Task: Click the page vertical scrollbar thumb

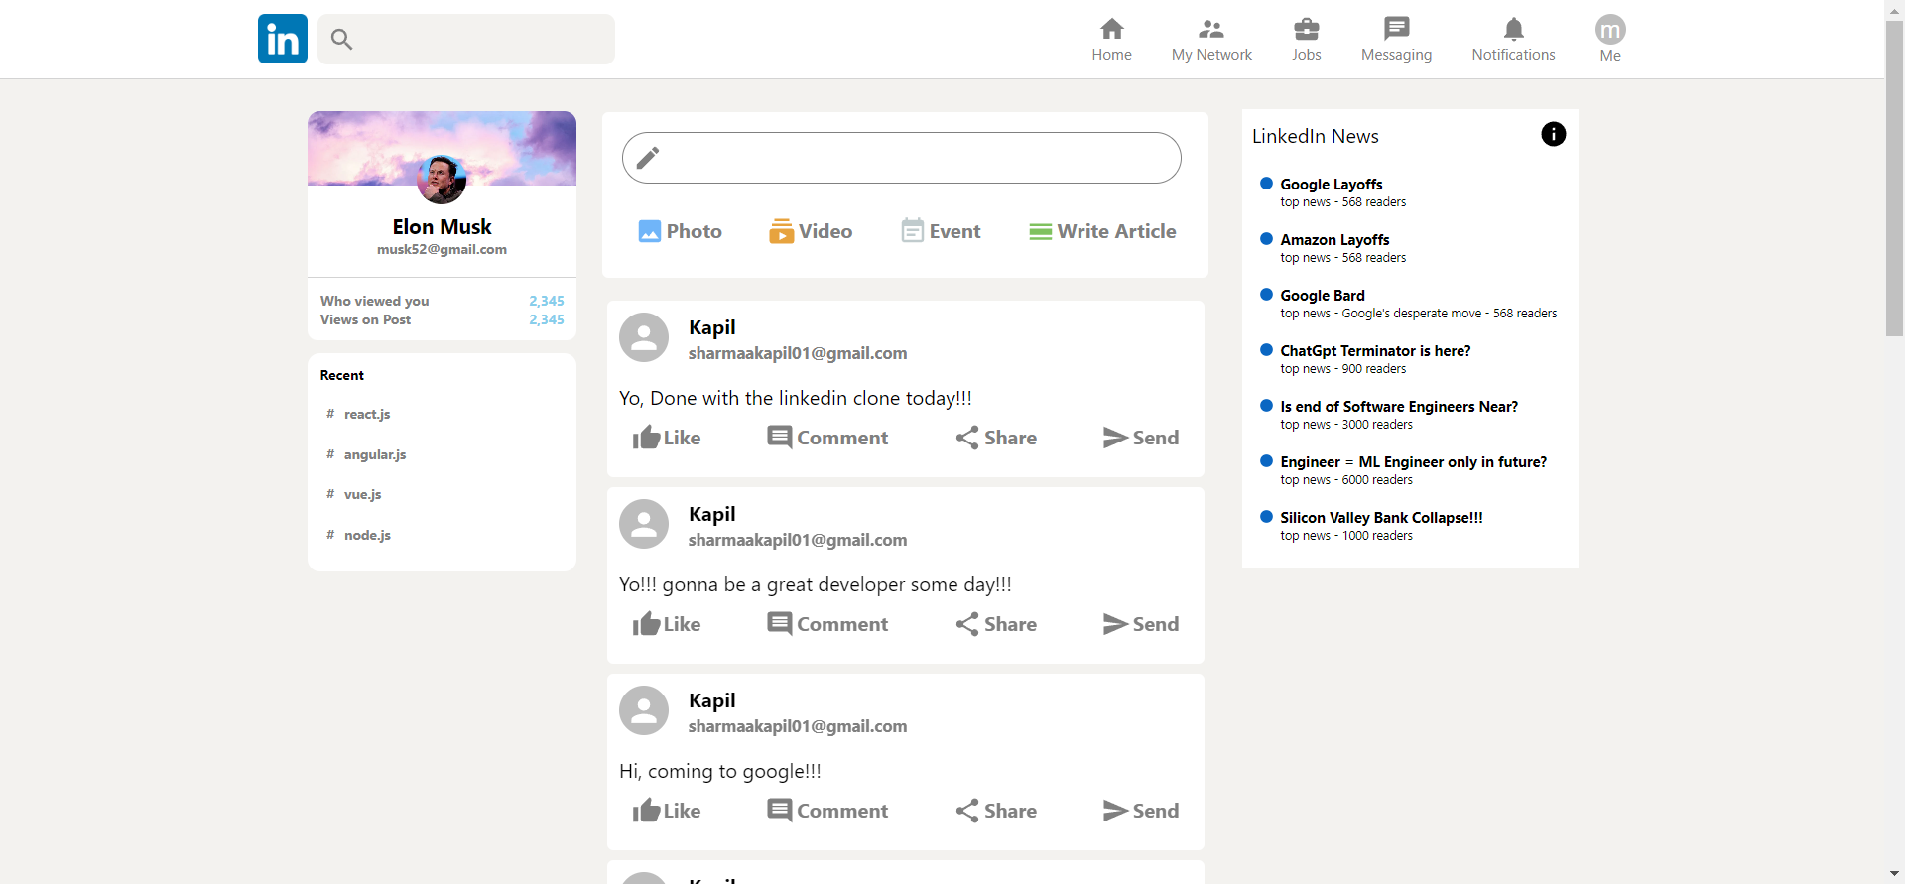Action: [1894, 179]
